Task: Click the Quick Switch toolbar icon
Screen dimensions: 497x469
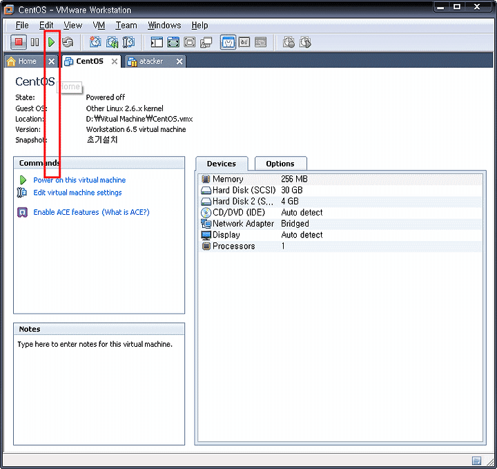Action: coord(190,42)
